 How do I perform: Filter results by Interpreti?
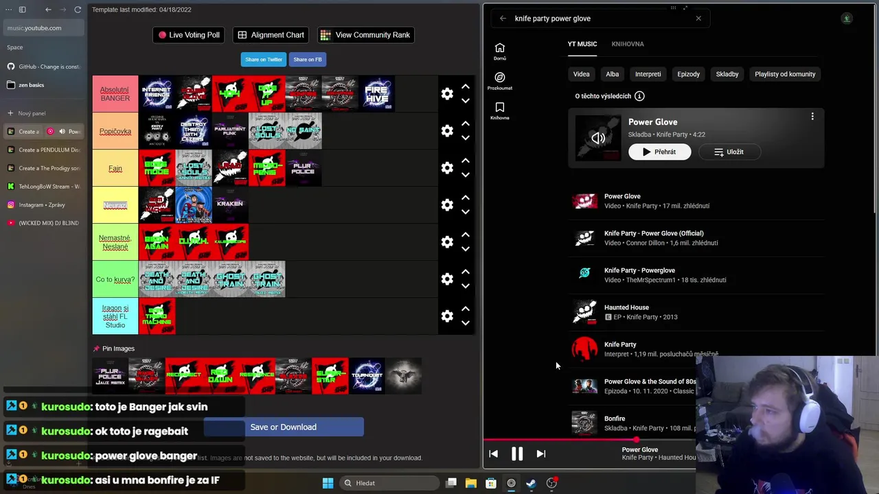click(x=648, y=74)
